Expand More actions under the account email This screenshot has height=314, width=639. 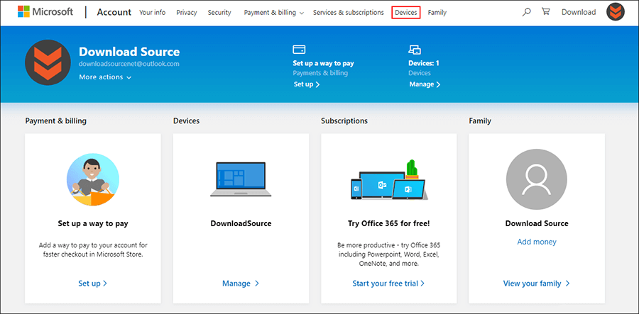point(105,77)
